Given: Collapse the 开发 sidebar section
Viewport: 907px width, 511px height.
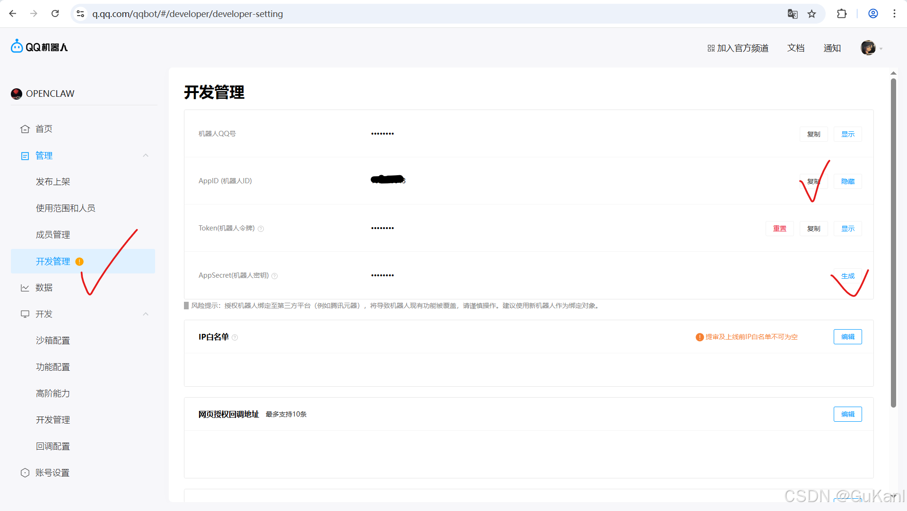Looking at the screenshot, I should 146,314.
